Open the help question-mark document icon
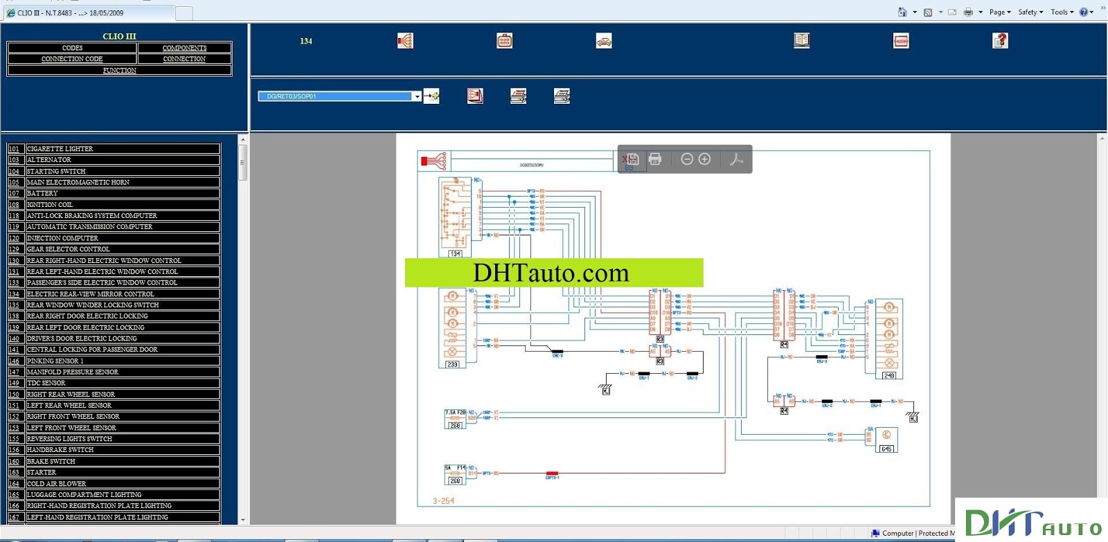The height and width of the screenshot is (542, 1108). 1001,41
